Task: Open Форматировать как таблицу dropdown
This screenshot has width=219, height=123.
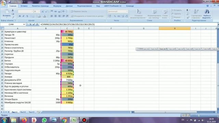Action: (154, 14)
